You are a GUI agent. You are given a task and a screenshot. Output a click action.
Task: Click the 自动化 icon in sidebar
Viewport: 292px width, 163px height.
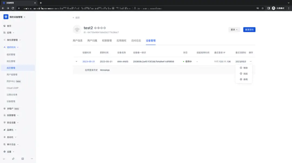(x=5, y=137)
